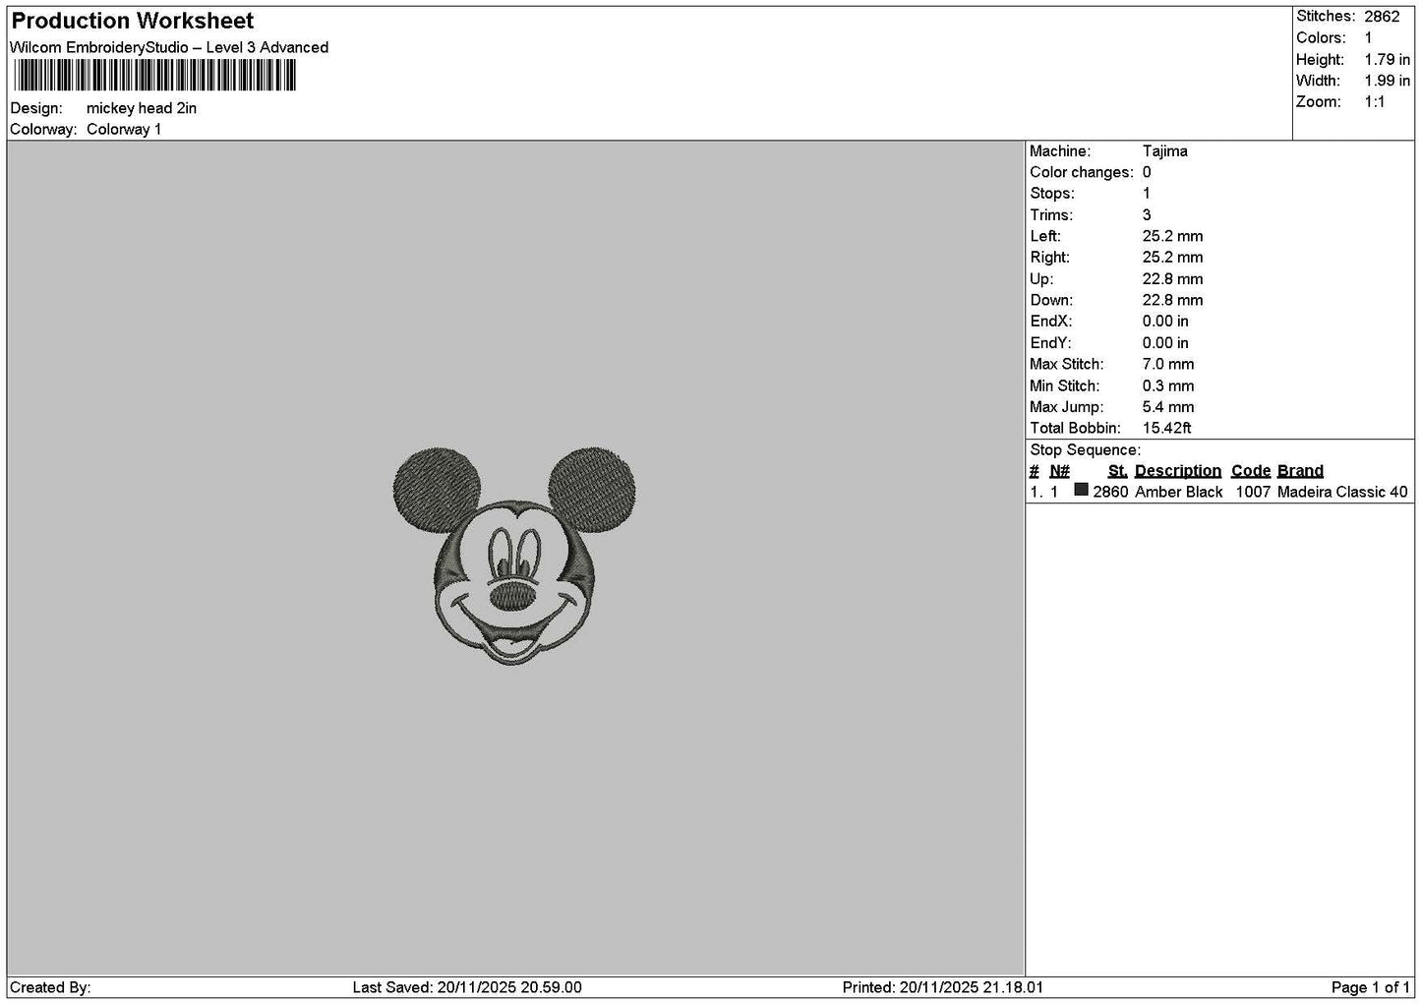
Task: Click the Mickey head embroidery design preview
Action: pyautogui.click(x=515, y=557)
